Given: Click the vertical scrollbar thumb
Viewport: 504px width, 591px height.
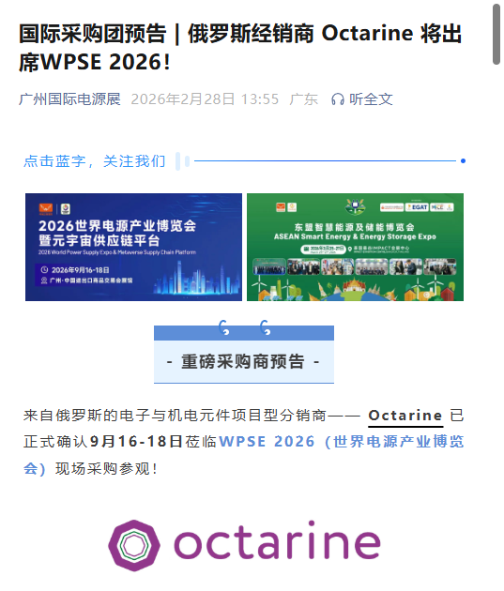Looking at the screenshot, I should tap(496, 34).
